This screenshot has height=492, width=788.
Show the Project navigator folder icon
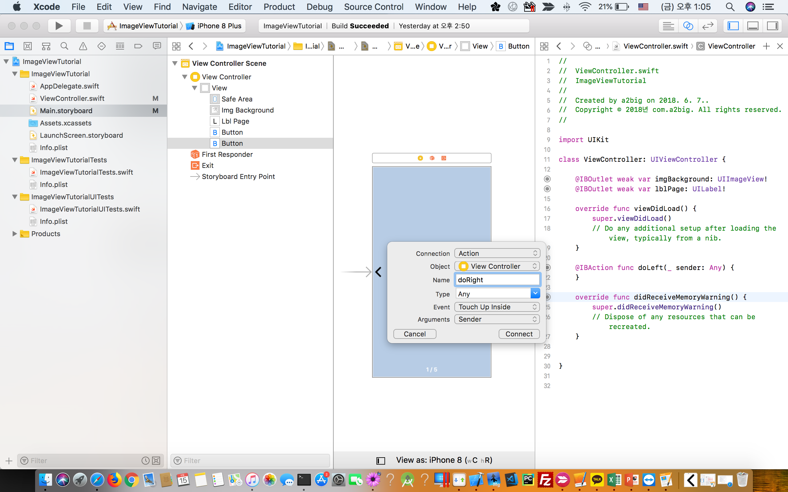[9, 46]
